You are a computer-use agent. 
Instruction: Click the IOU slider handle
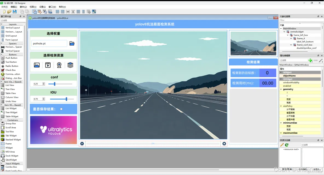pos(66,99)
